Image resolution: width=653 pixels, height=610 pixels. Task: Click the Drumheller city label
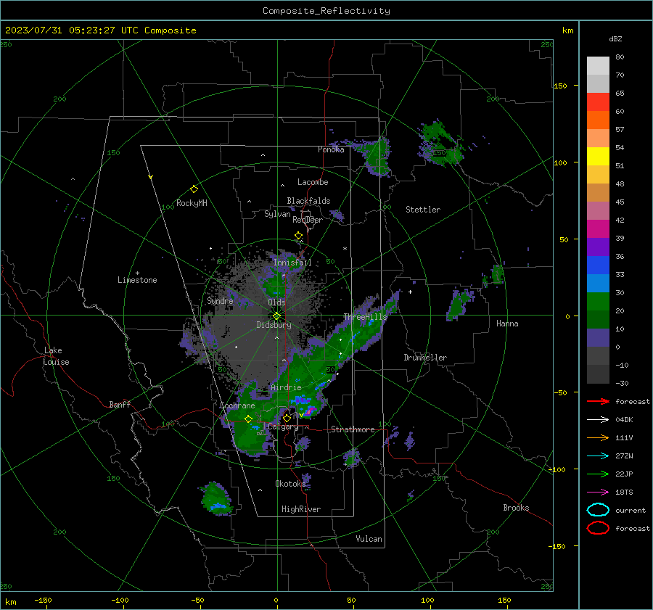pos(425,358)
